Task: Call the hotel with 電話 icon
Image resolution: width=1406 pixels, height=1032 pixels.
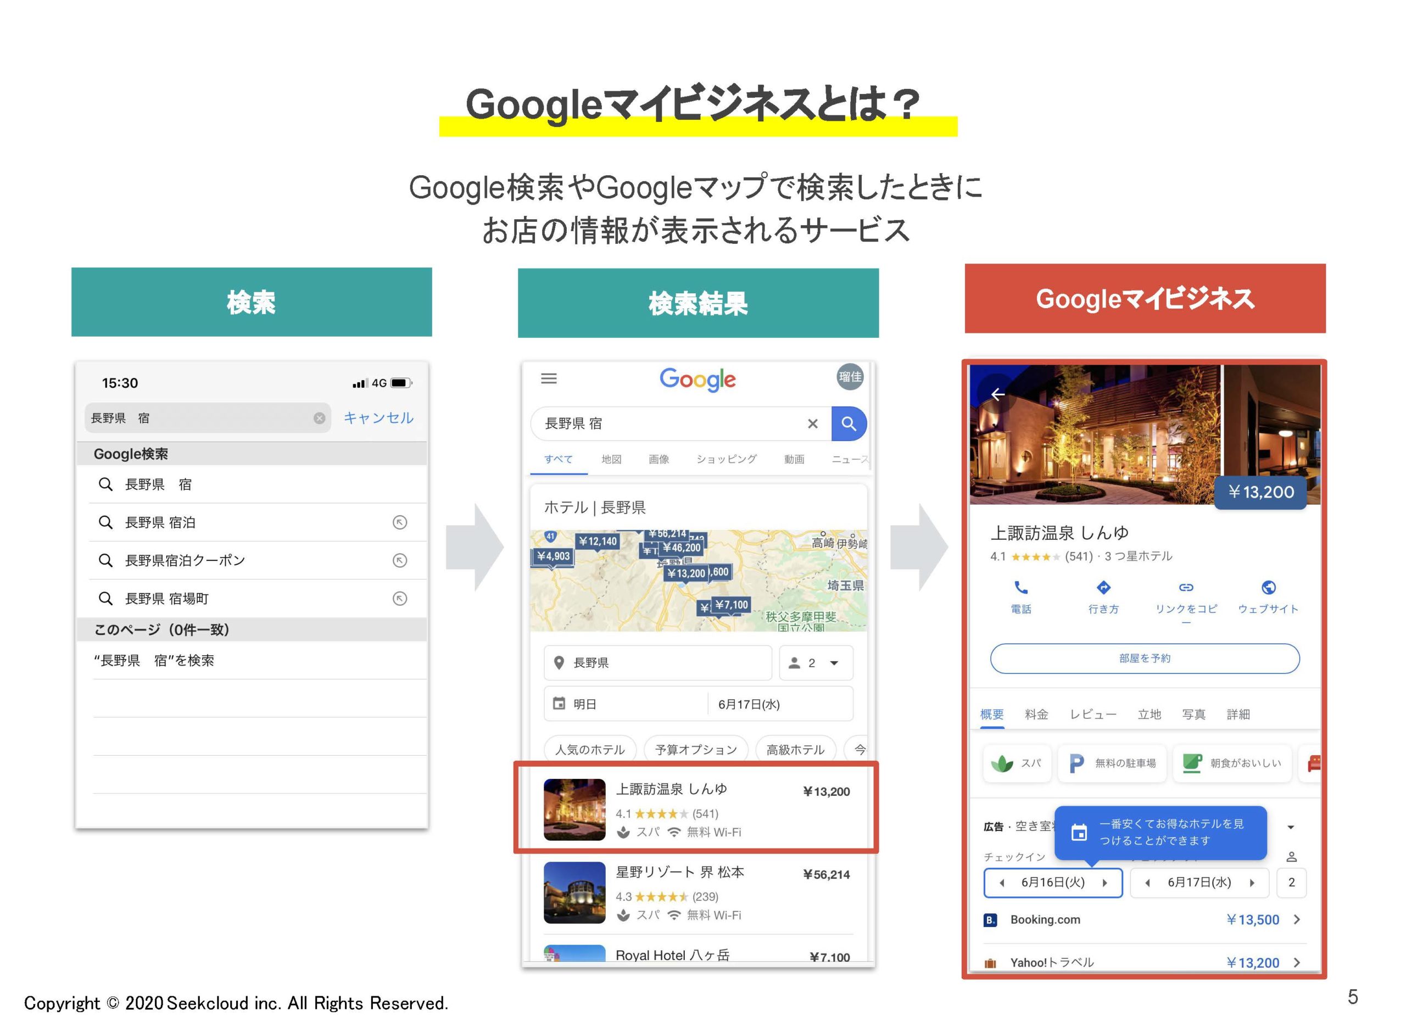Action: tap(1020, 596)
